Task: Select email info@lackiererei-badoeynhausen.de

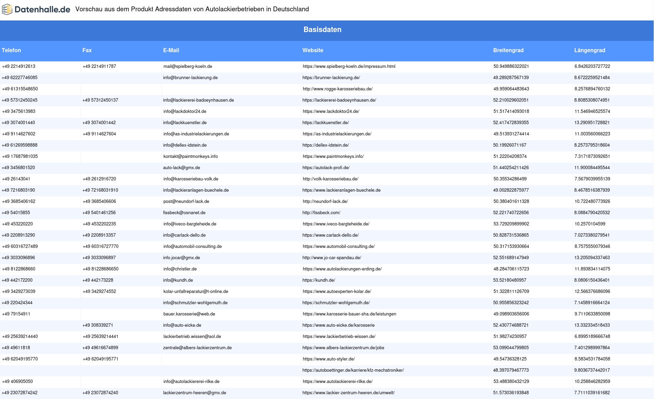Action: coord(199,100)
